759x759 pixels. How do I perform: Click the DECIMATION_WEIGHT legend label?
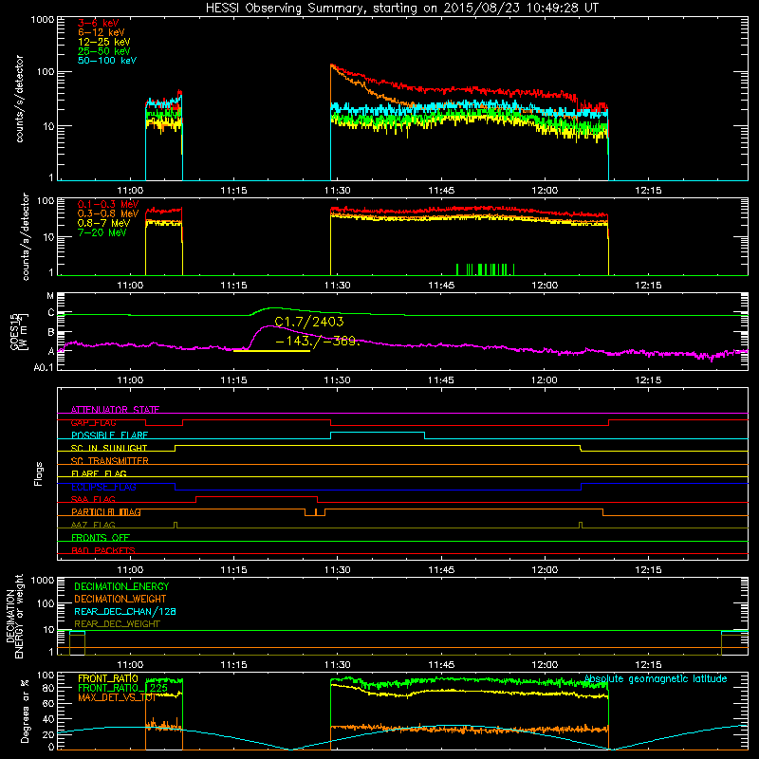coord(120,599)
